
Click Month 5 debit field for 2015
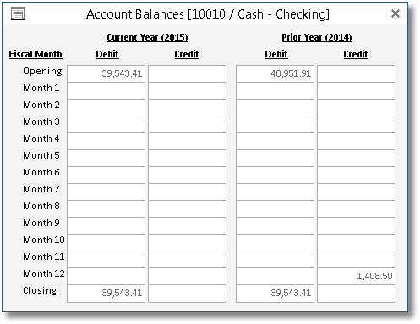(x=106, y=158)
